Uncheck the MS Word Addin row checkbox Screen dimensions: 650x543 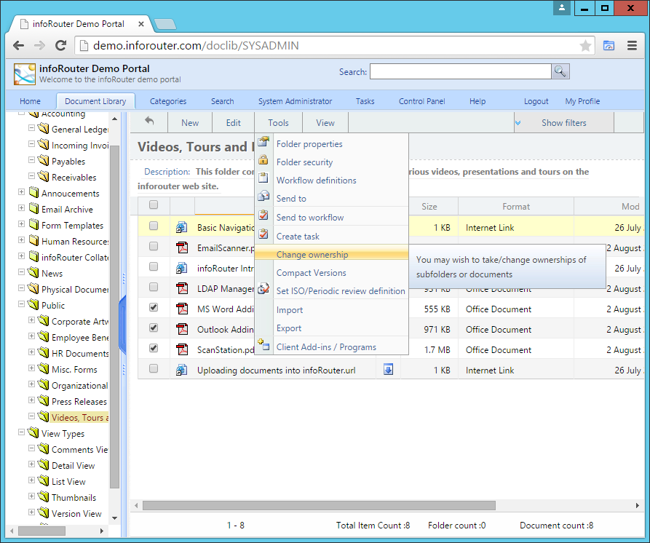tap(154, 307)
